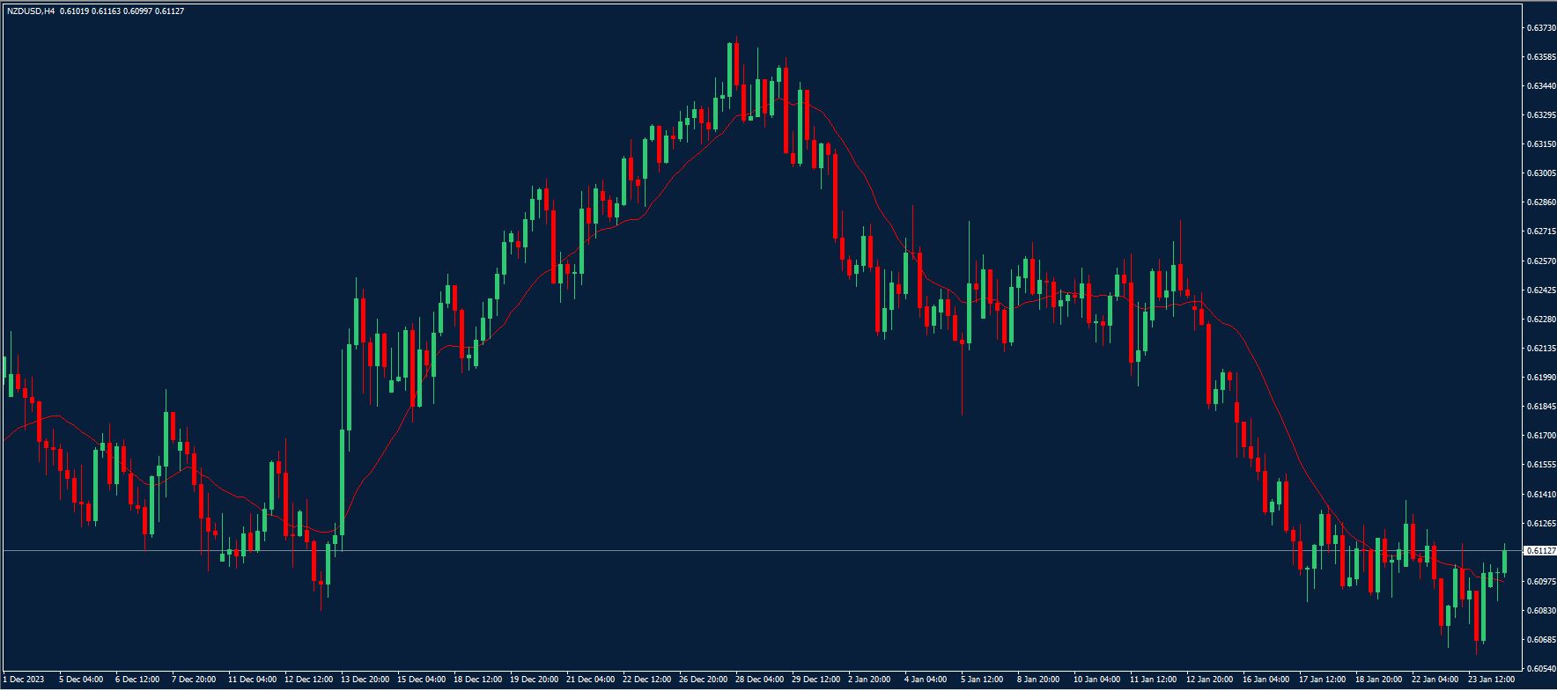
Task: Click time axis label 5 Dec 04:00
Action: pos(81,680)
